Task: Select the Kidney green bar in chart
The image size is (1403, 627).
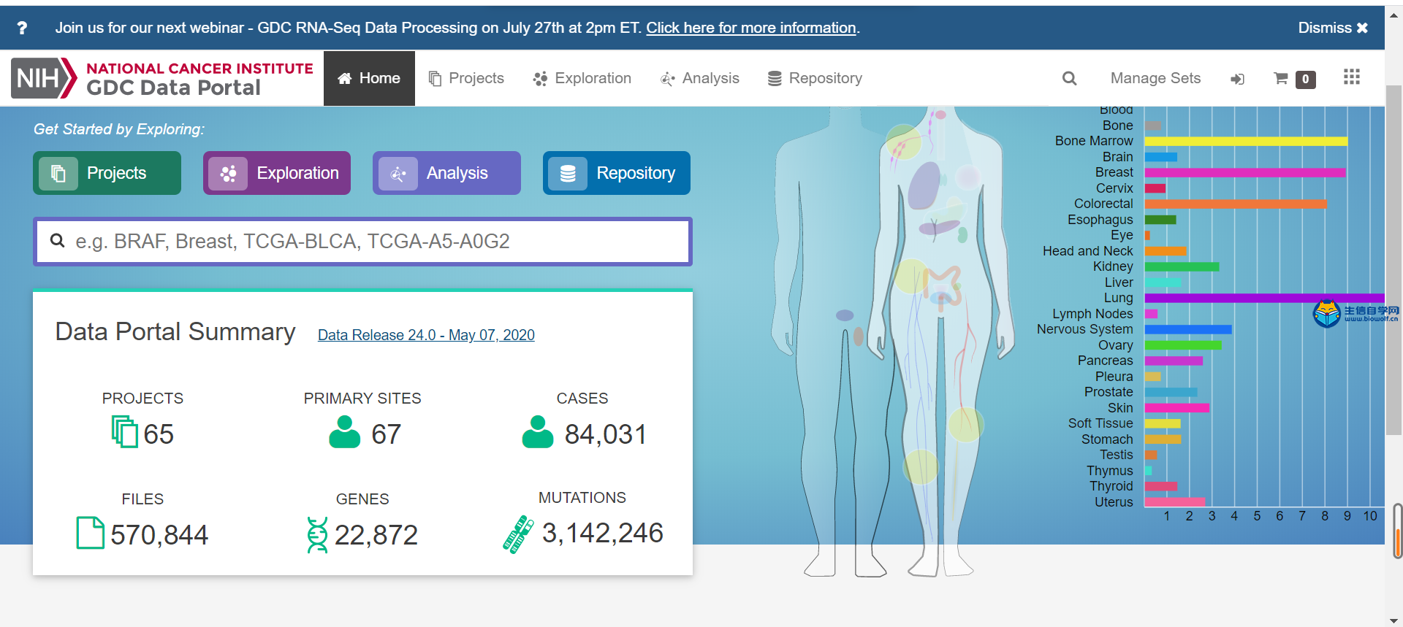Action: pyautogui.click(x=1182, y=267)
